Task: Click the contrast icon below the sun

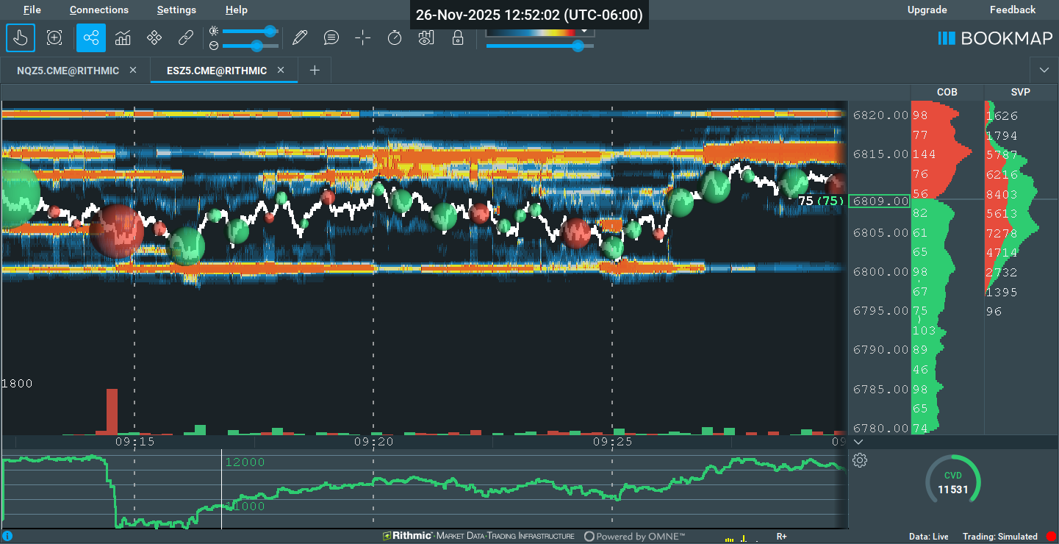Action: coord(214,46)
